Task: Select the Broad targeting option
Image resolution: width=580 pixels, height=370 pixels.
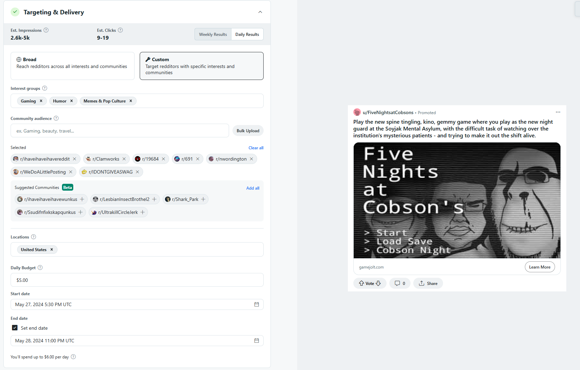Action: [73, 66]
